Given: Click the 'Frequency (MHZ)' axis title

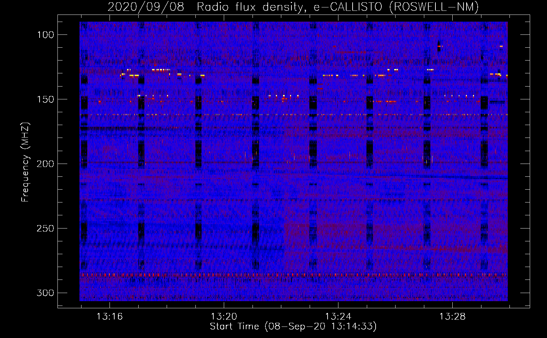Looking at the screenshot, I should 25,162.
